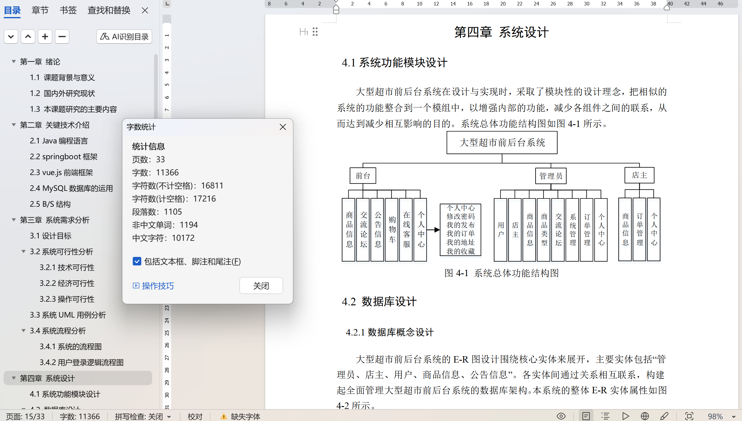The width and height of the screenshot is (742, 421).
Task: Uncheck 包括文本框、脚注和尾注 checkbox
Action: [137, 261]
